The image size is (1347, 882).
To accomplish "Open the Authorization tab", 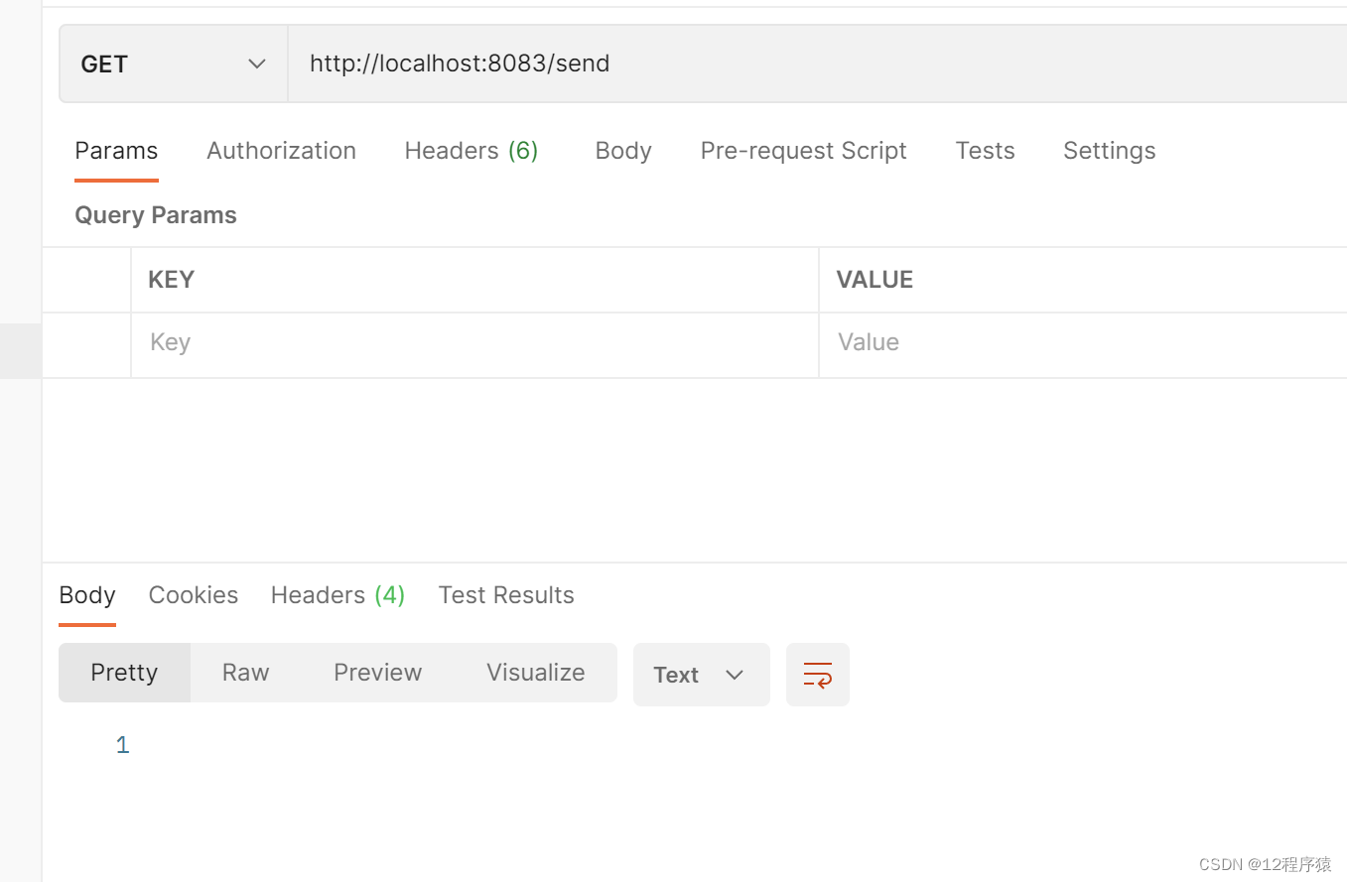I will pyautogui.click(x=281, y=151).
